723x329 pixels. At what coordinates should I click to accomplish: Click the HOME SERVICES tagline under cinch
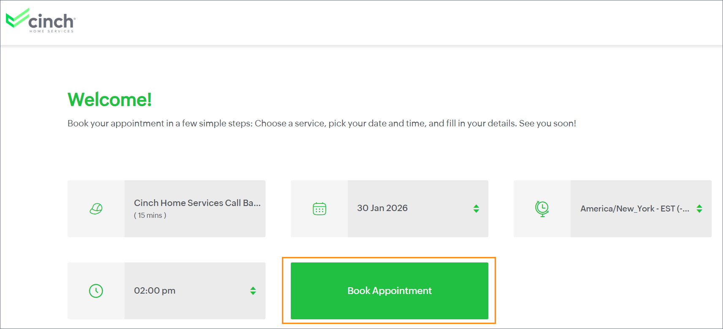point(51,31)
